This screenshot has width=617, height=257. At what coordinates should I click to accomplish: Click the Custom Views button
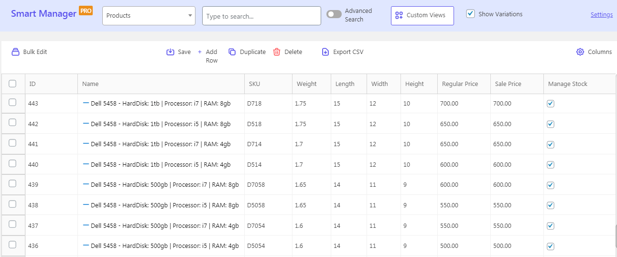[x=422, y=15]
